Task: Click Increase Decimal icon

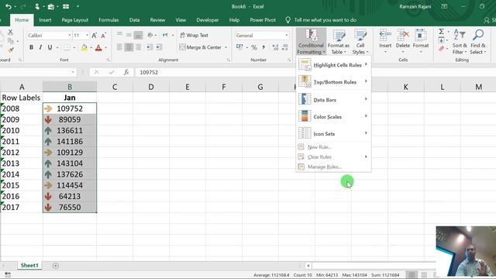Action: (275, 47)
